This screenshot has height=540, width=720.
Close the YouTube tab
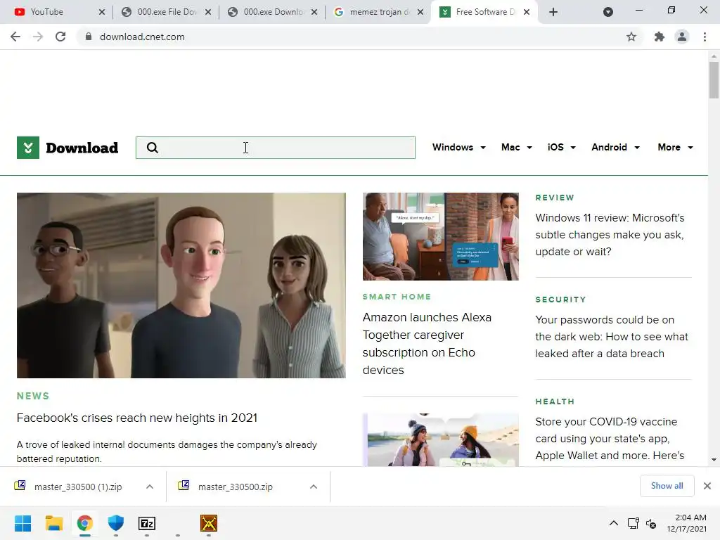[x=102, y=12]
